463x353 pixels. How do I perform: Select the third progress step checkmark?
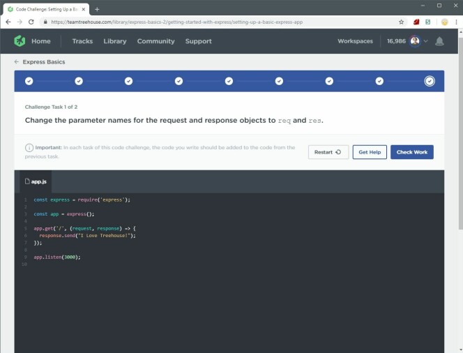tap(128, 81)
